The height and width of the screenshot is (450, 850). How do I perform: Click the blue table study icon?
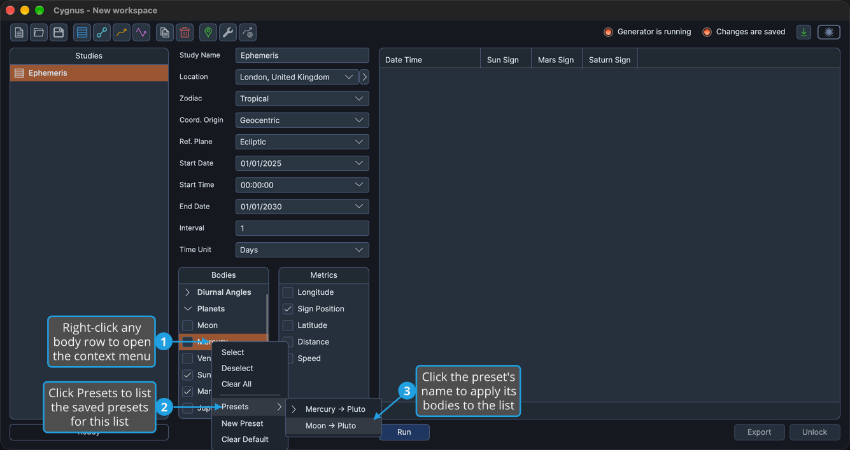pos(82,32)
